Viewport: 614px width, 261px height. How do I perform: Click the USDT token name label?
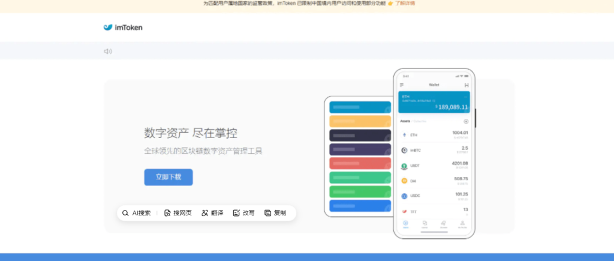click(x=415, y=166)
